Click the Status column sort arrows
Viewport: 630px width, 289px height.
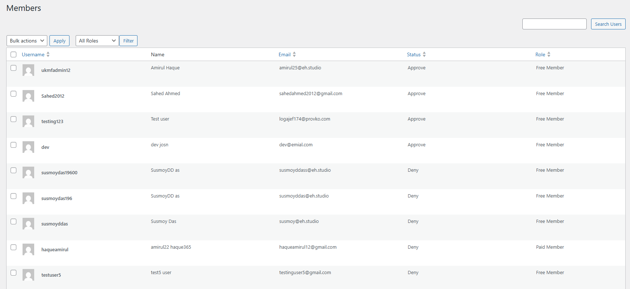pos(424,54)
